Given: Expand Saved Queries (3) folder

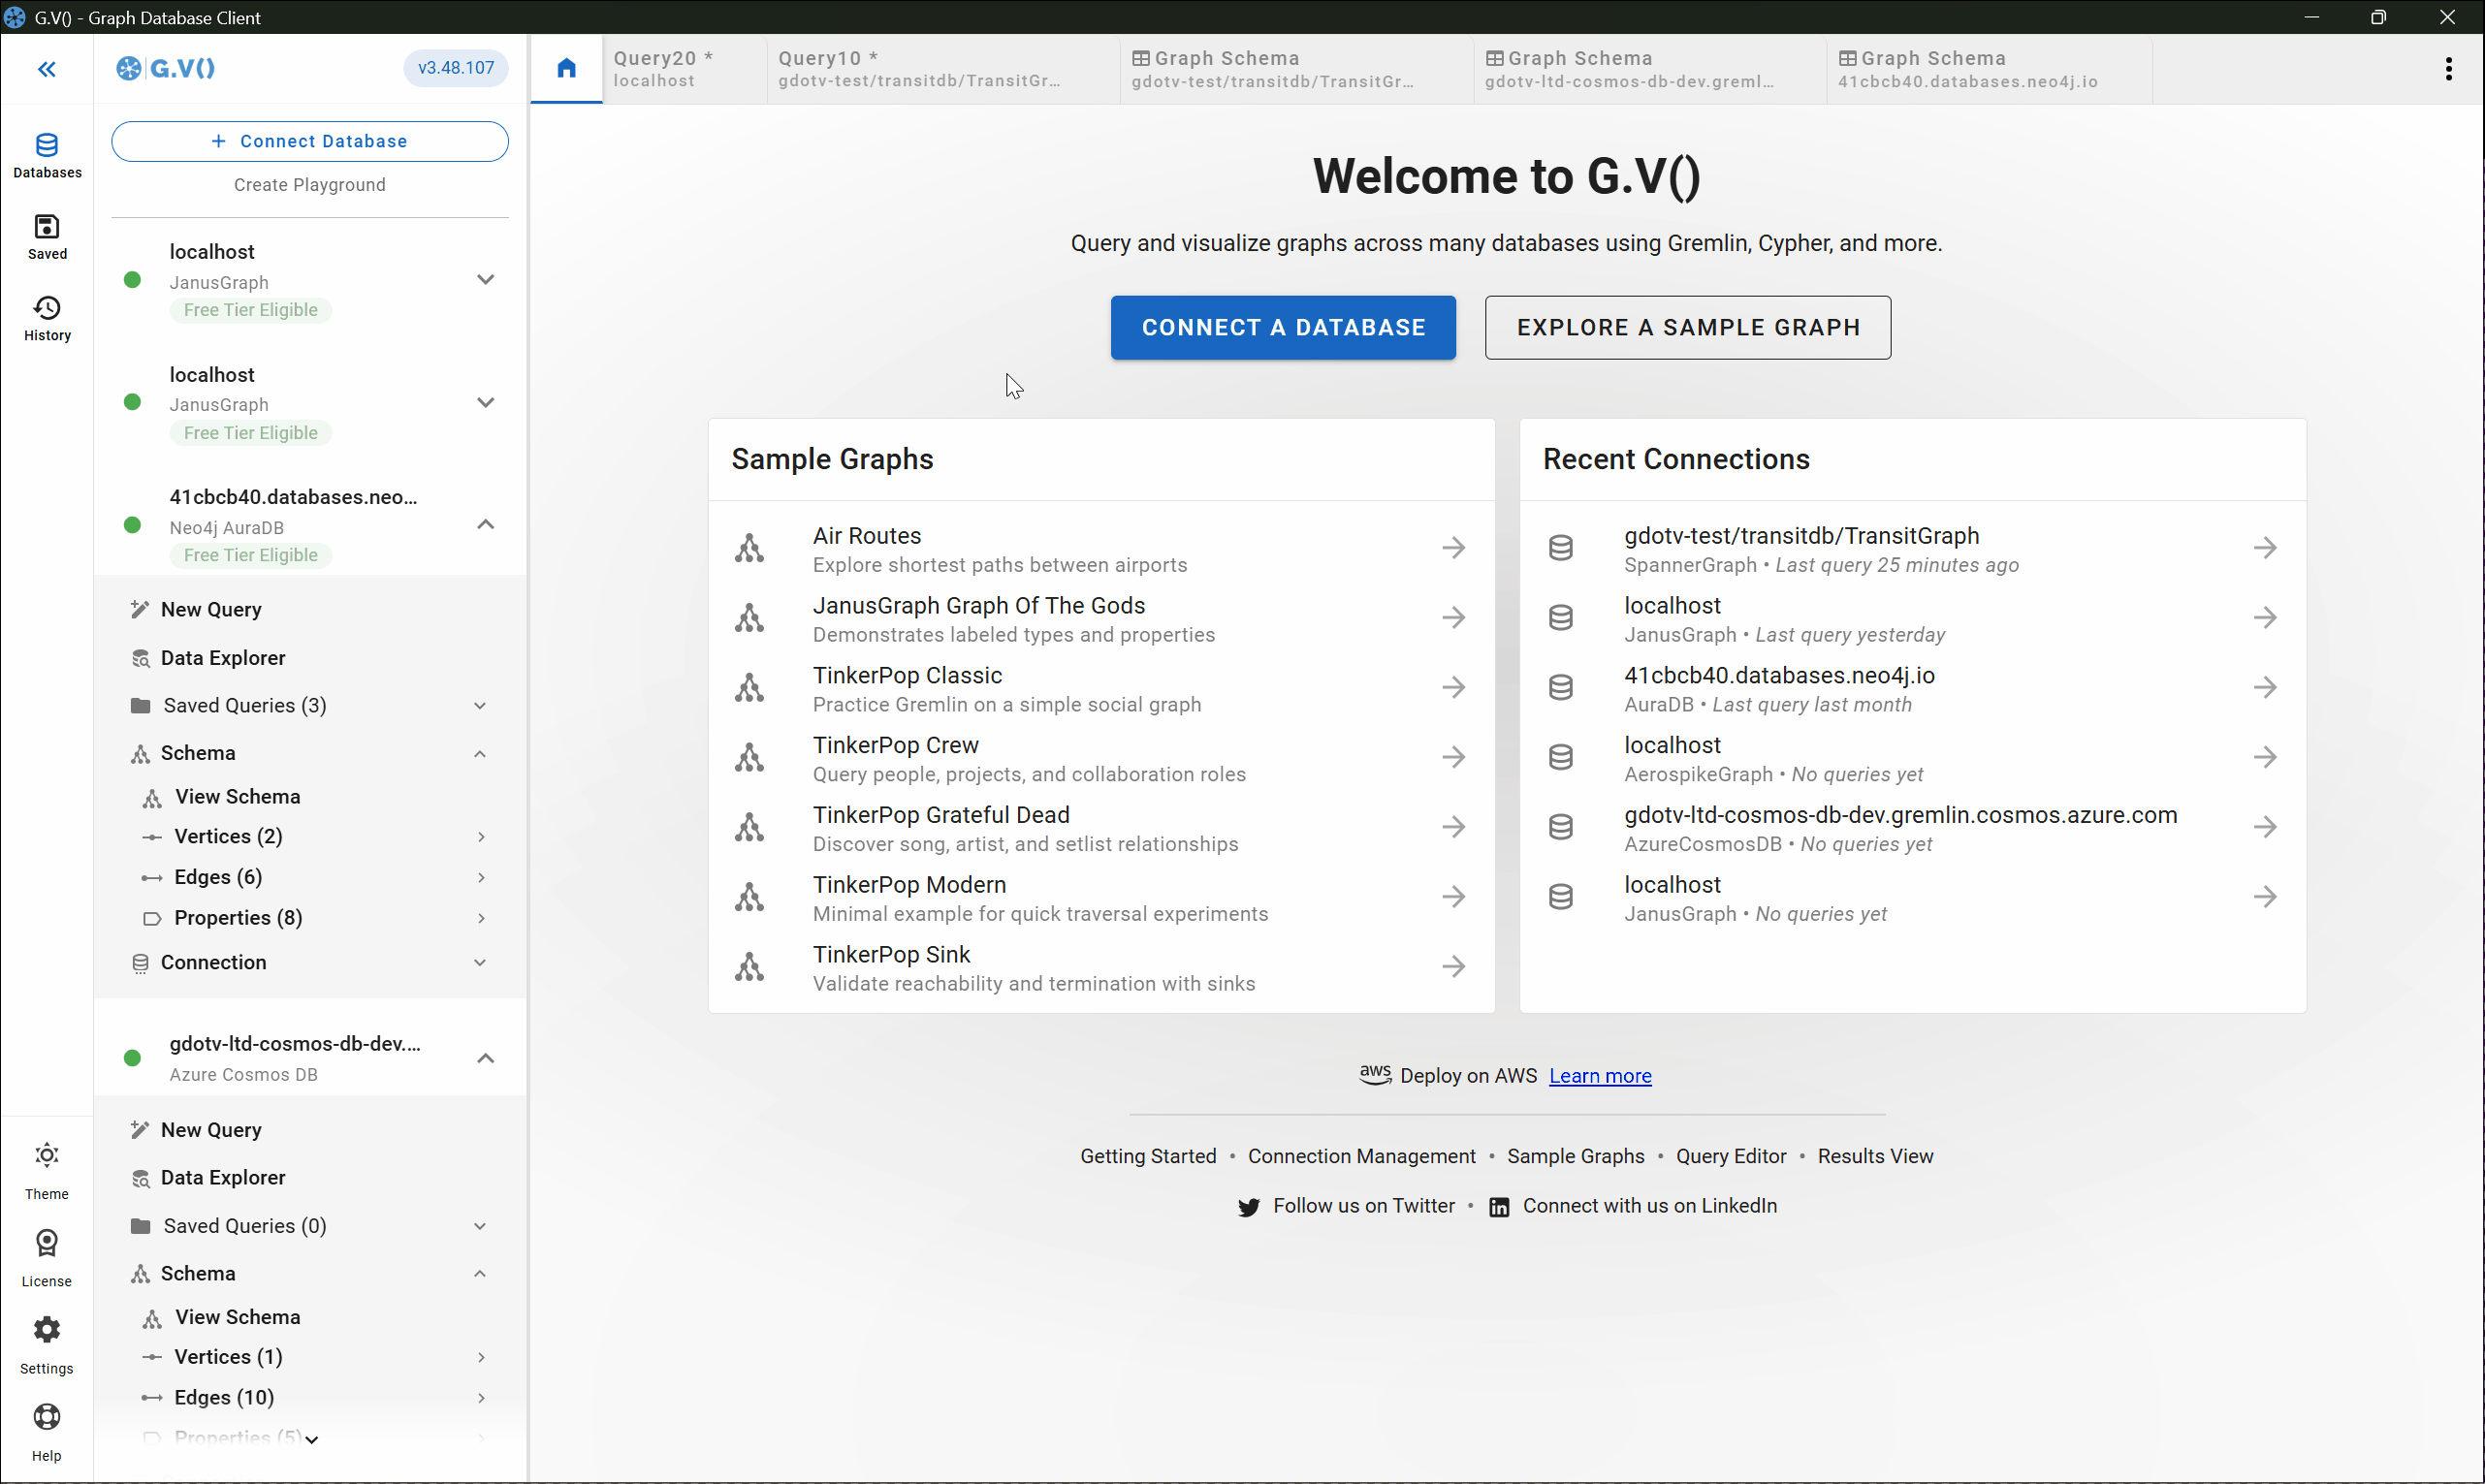Looking at the screenshot, I should [479, 706].
